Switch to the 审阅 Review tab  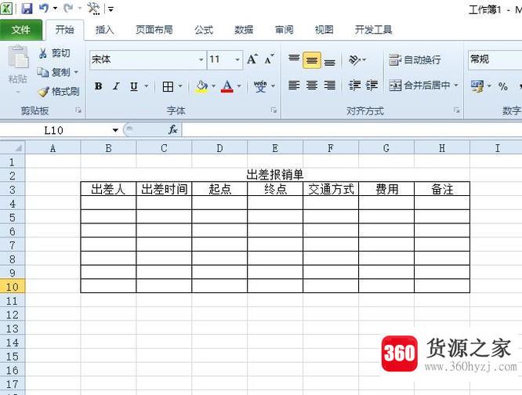[284, 30]
